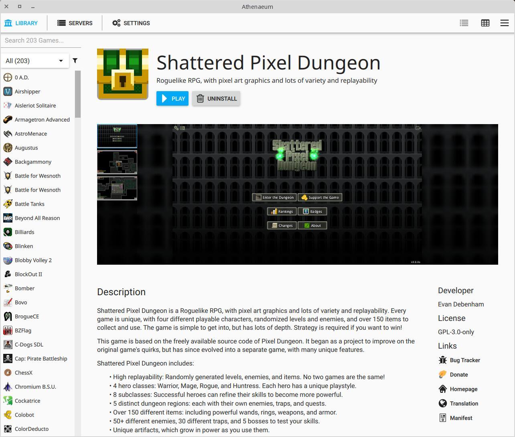
Task: Select Battle Tanks icon
Action: point(8,204)
